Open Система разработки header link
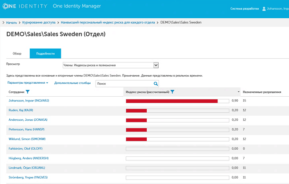289x184 pixels. pos(243,8)
